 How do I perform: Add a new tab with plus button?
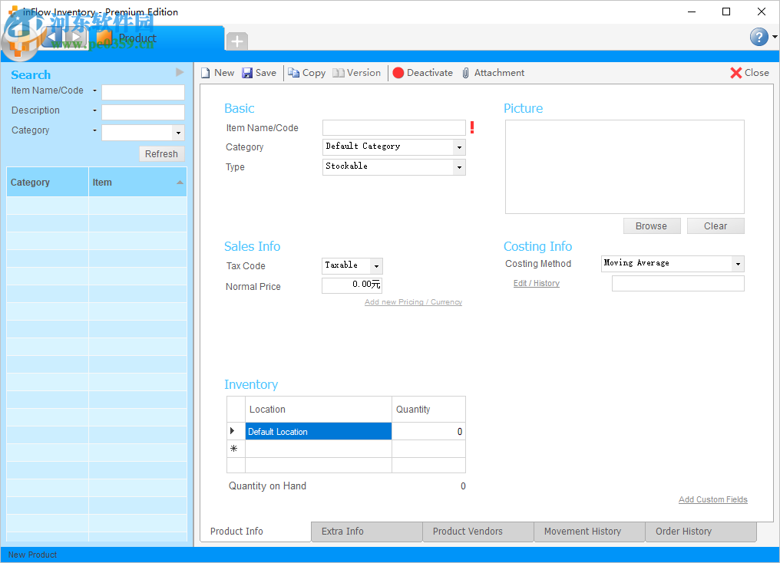(237, 41)
